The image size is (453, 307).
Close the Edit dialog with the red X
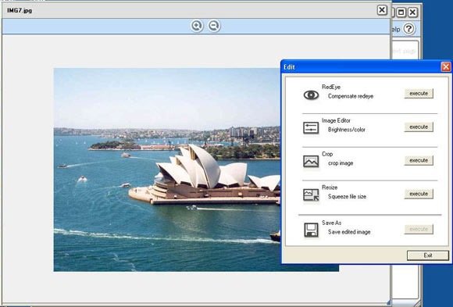[446, 66]
